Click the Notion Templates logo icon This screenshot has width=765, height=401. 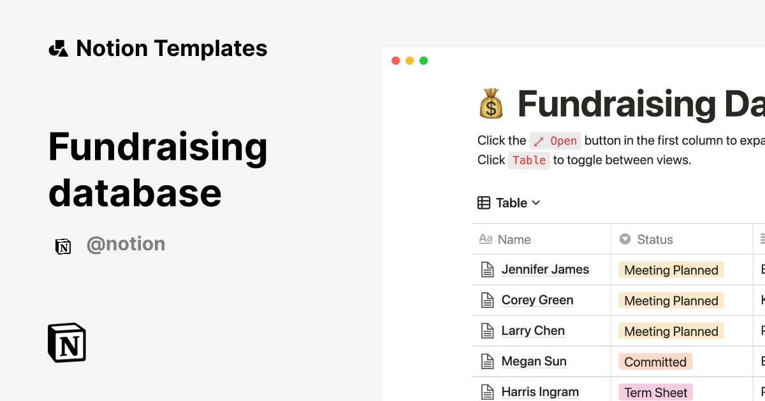click(58, 48)
